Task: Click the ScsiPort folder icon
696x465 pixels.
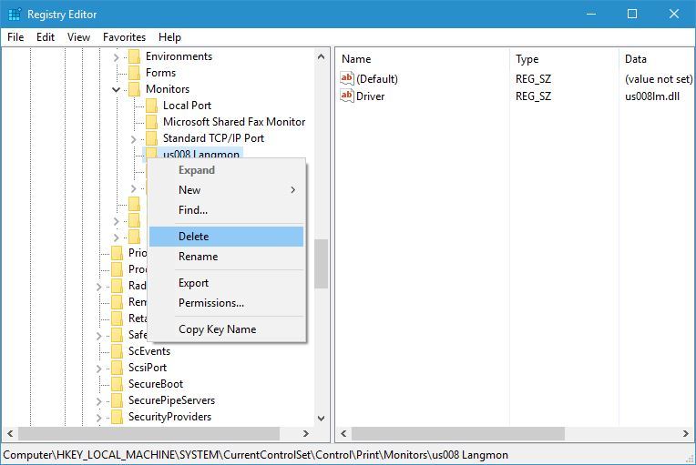Action: coord(117,368)
